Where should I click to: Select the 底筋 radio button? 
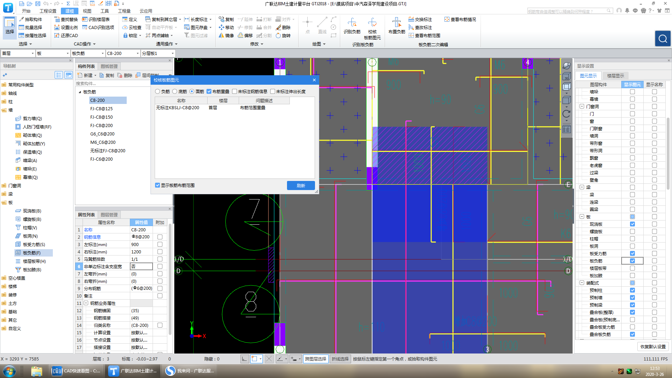tap(175, 92)
